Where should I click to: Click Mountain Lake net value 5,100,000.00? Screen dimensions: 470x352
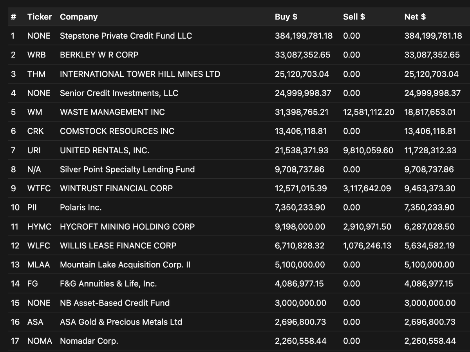click(x=429, y=265)
